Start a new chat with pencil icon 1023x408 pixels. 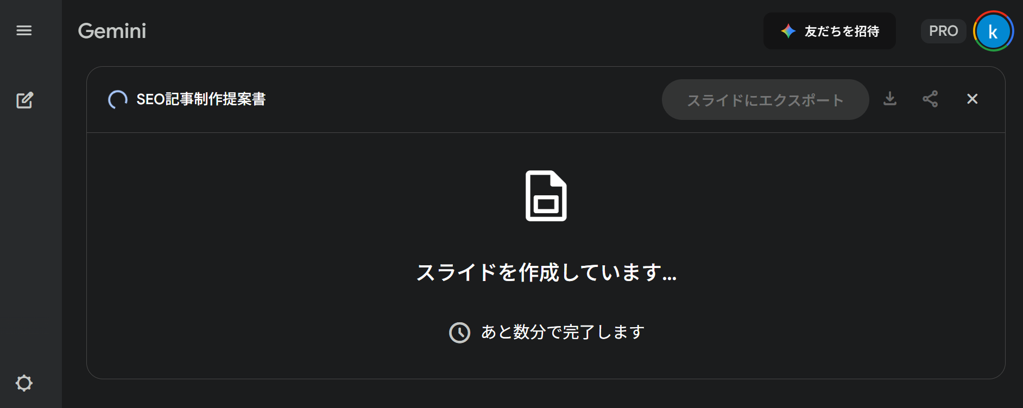pos(24,100)
